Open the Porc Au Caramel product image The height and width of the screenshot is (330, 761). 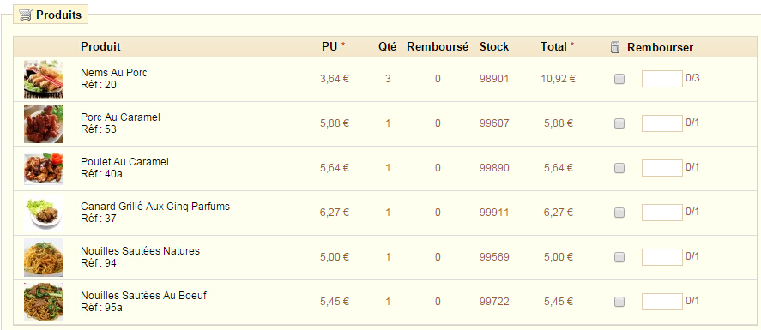[43, 123]
